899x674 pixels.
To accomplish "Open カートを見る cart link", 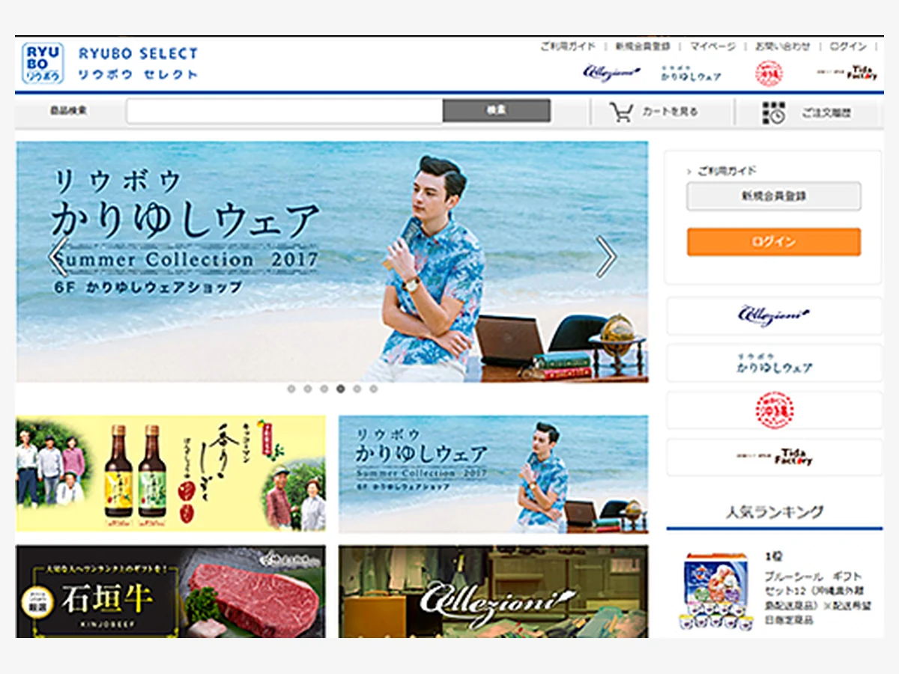I will point(670,112).
